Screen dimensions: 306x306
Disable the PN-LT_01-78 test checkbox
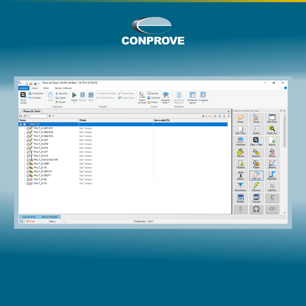(x=28, y=184)
